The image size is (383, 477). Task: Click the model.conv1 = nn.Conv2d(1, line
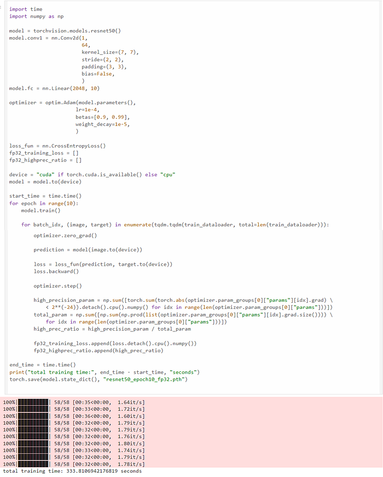(x=48, y=38)
